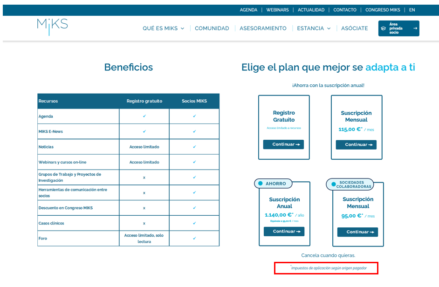Continue with the Suscripción Anual plan

tap(284, 232)
